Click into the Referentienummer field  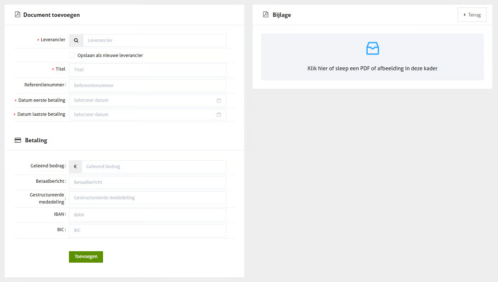click(147, 86)
